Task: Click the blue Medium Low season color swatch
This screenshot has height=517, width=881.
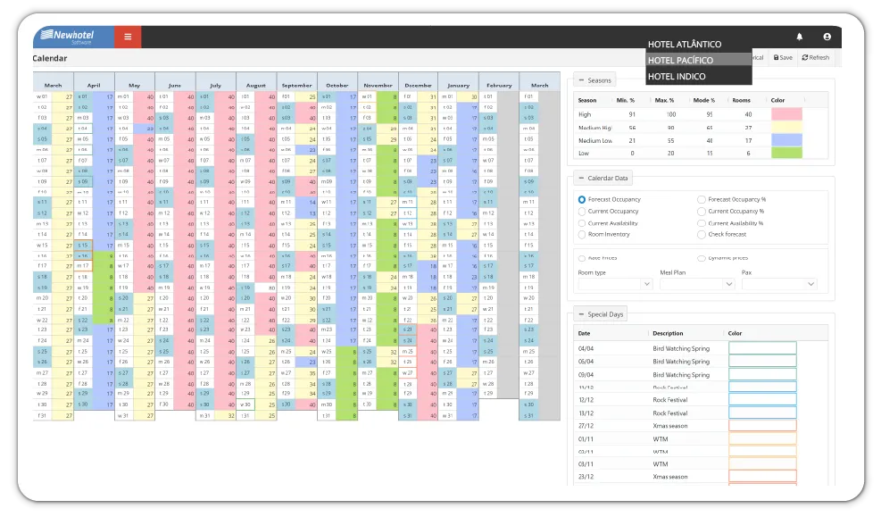Action: coord(786,140)
